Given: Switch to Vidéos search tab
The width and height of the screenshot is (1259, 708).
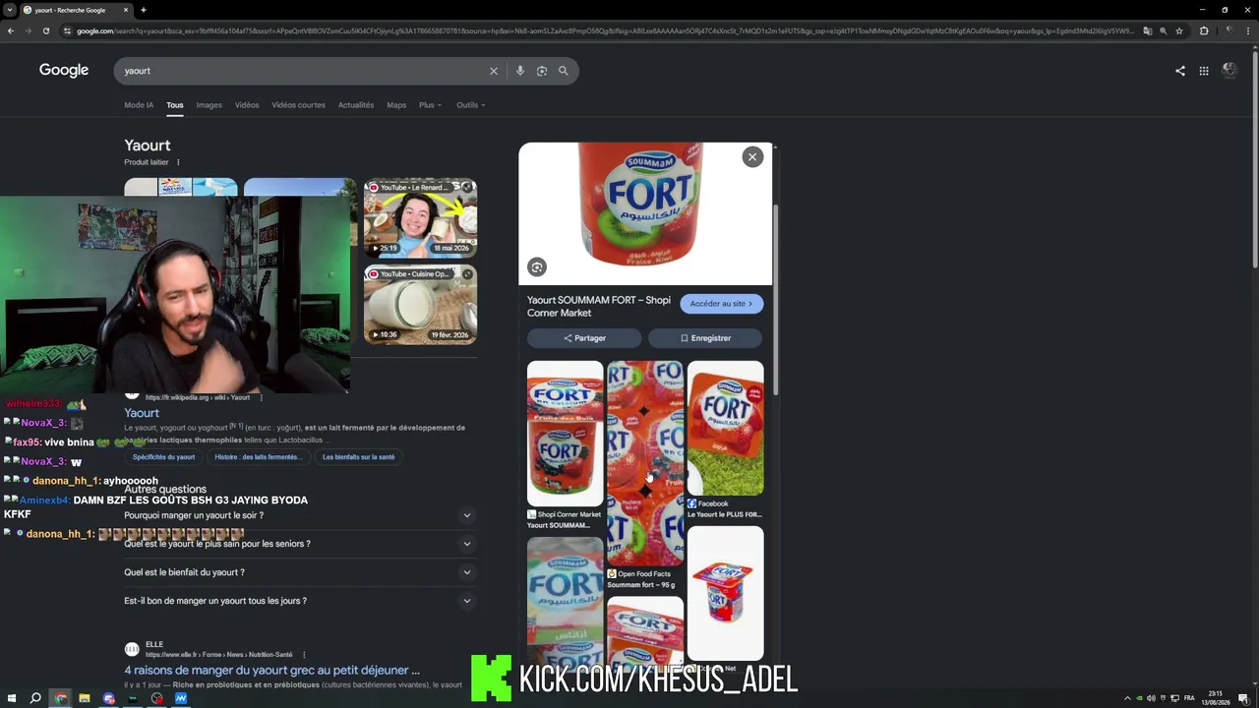Looking at the screenshot, I should [x=247, y=105].
